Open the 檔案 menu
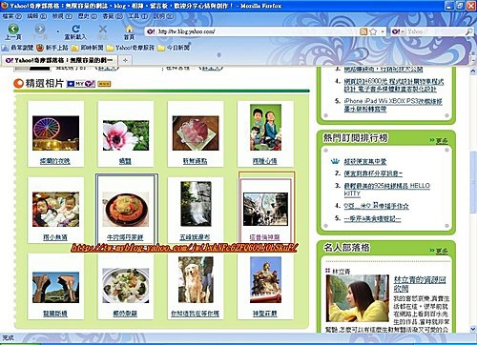This screenshot has height=345, width=477. (x=11, y=16)
